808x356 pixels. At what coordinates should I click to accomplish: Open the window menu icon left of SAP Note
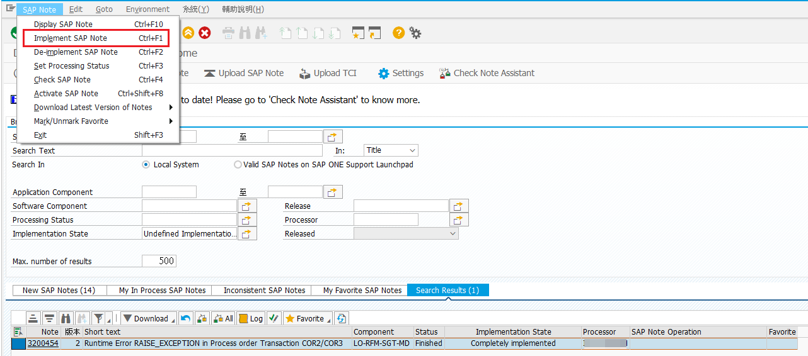[10, 9]
